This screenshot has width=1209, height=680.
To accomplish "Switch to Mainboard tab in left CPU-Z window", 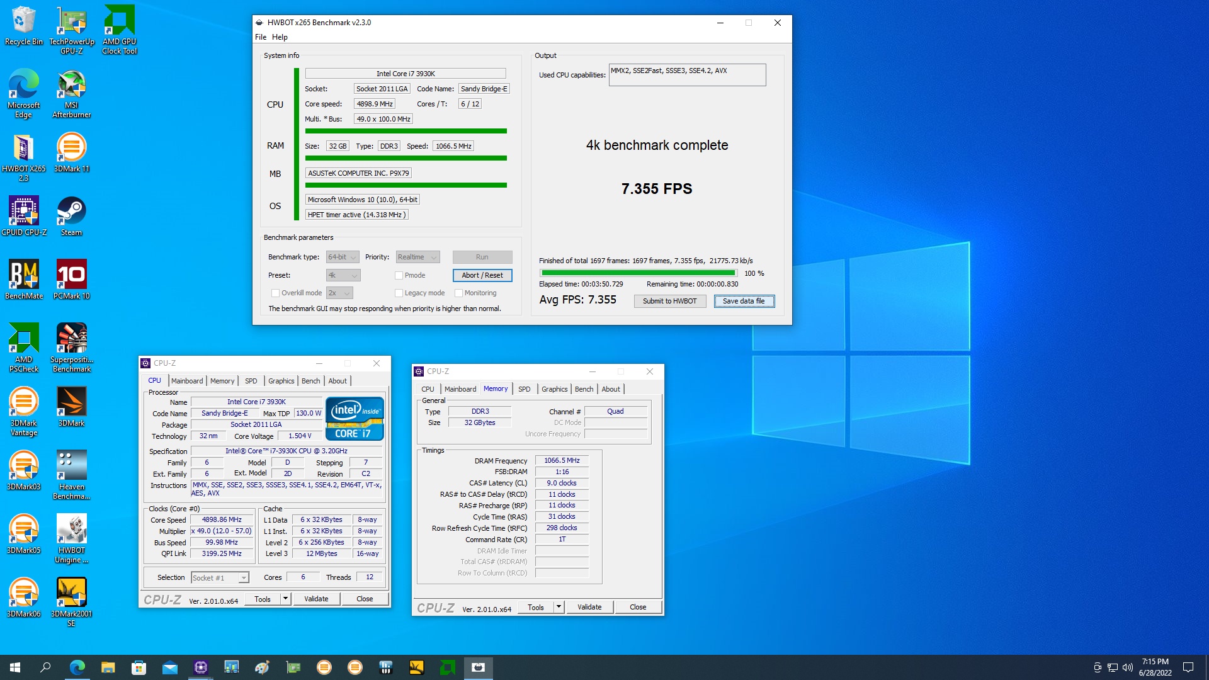I will [187, 381].
